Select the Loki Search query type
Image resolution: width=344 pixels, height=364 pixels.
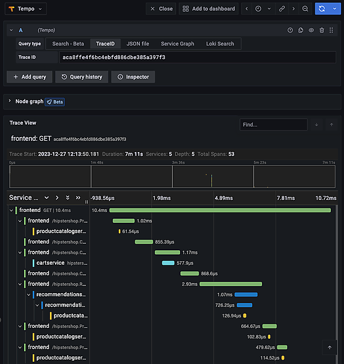pos(220,44)
